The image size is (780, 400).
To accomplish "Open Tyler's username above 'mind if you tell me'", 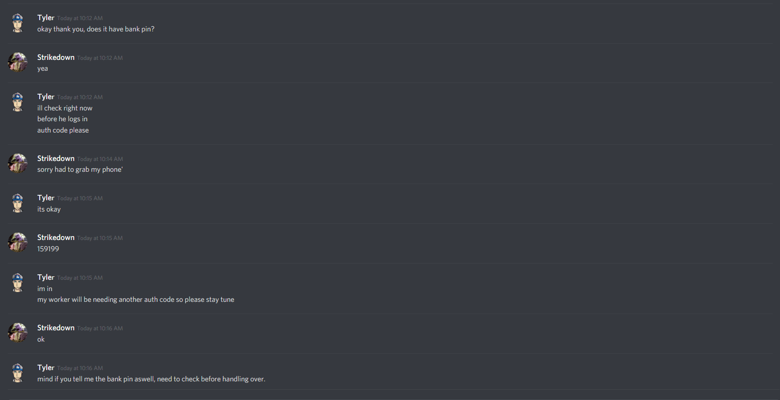I will pos(46,368).
